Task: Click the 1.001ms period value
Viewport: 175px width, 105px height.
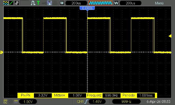Action: (x=146, y=95)
